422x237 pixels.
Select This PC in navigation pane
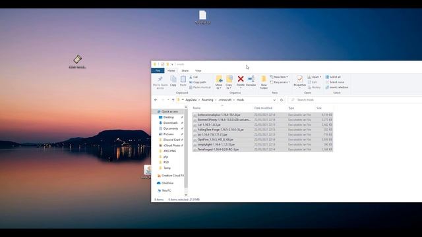[166, 190]
